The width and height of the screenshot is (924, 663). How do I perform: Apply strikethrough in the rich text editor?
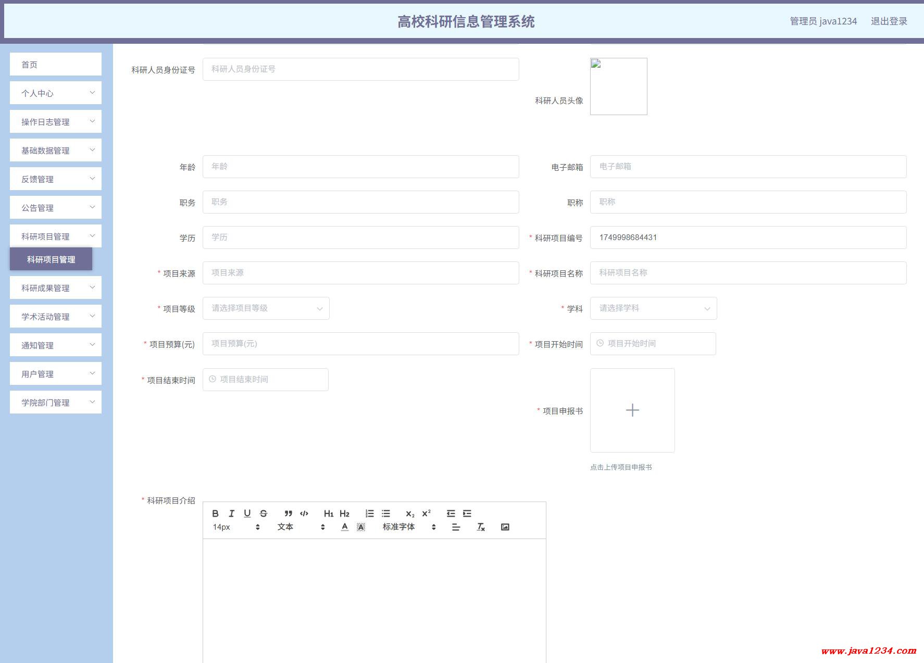(x=264, y=514)
